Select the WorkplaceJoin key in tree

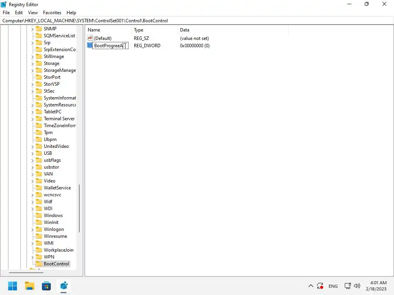click(x=58, y=250)
